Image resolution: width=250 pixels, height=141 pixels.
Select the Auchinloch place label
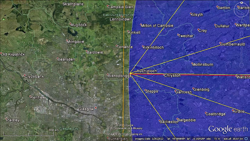tap(147, 71)
